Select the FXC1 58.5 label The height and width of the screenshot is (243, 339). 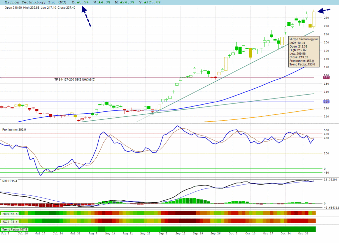10,214
